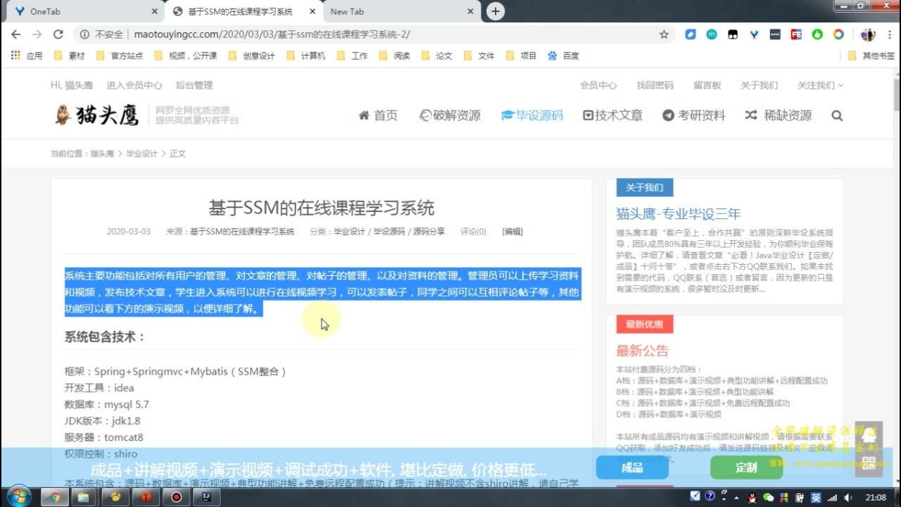
Task: Click the 猫头鹰-专业毕设三年 heading link
Action: coord(679,214)
